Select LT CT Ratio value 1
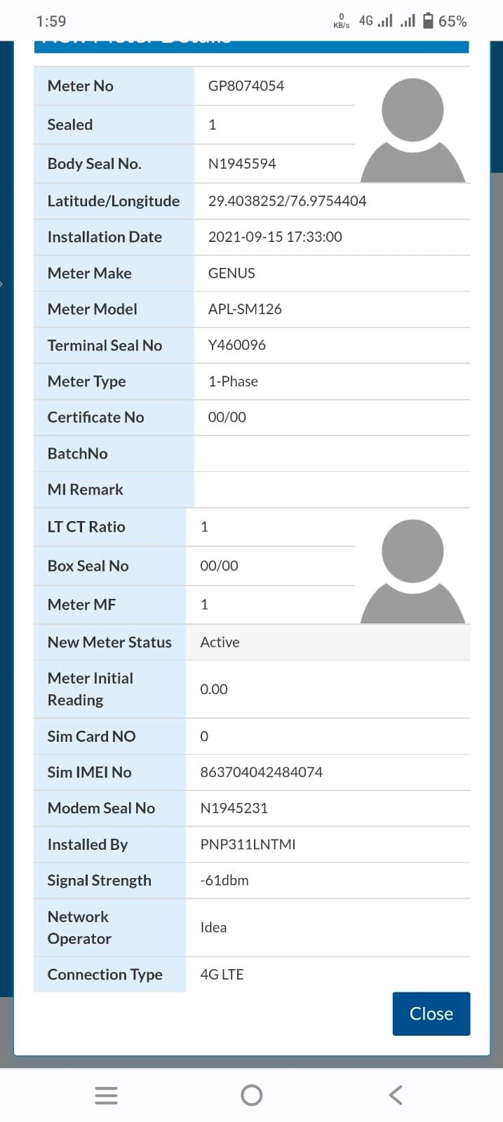The height and width of the screenshot is (1122, 503). [x=204, y=527]
